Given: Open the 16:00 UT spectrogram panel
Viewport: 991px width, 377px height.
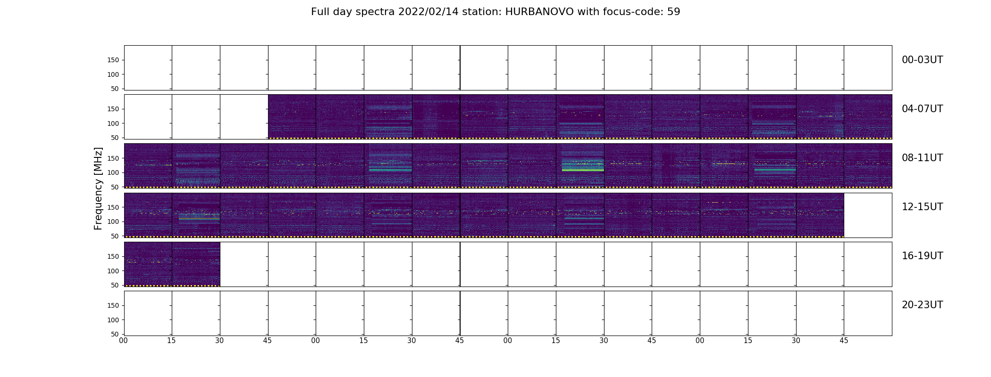Looking at the screenshot, I should coord(148,264).
